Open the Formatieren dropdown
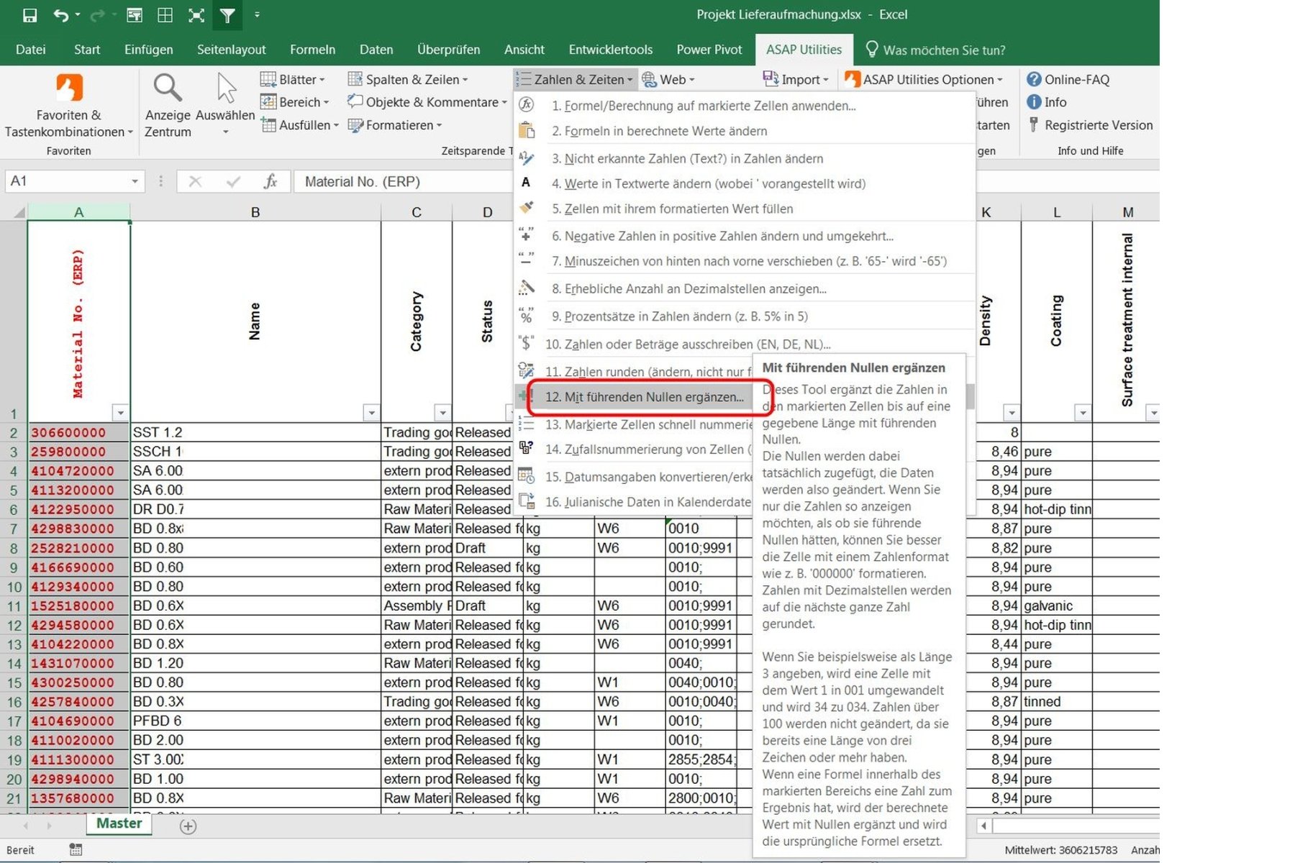 click(x=395, y=125)
